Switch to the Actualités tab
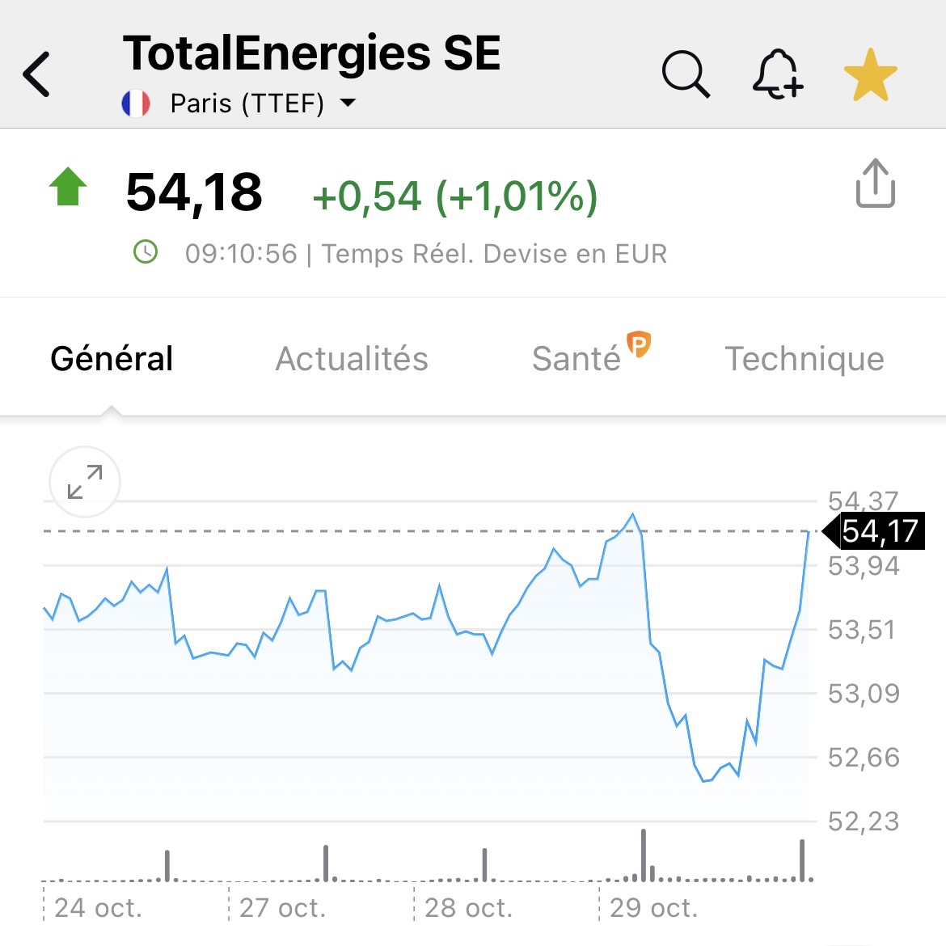 pyautogui.click(x=352, y=359)
